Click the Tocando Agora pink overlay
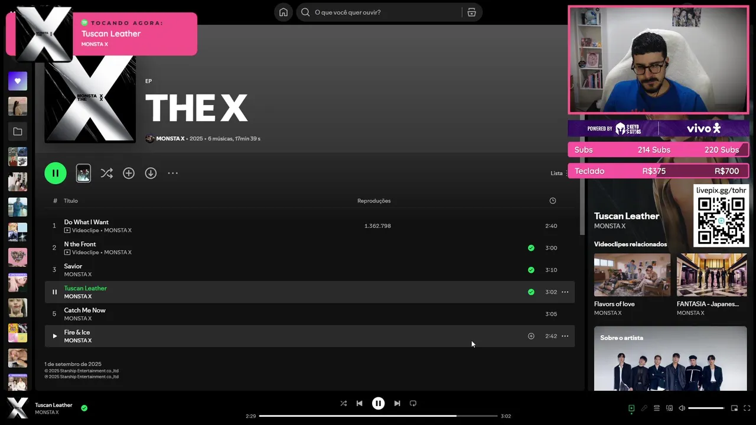Screen dimensions: 756x425 tap(102, 34)
